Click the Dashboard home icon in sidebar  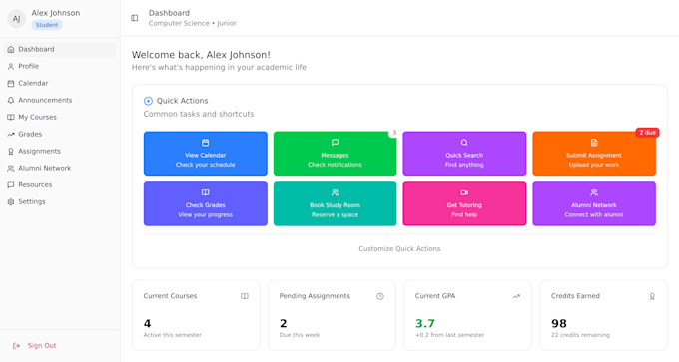pyautogui.click(x=11, y=49)
